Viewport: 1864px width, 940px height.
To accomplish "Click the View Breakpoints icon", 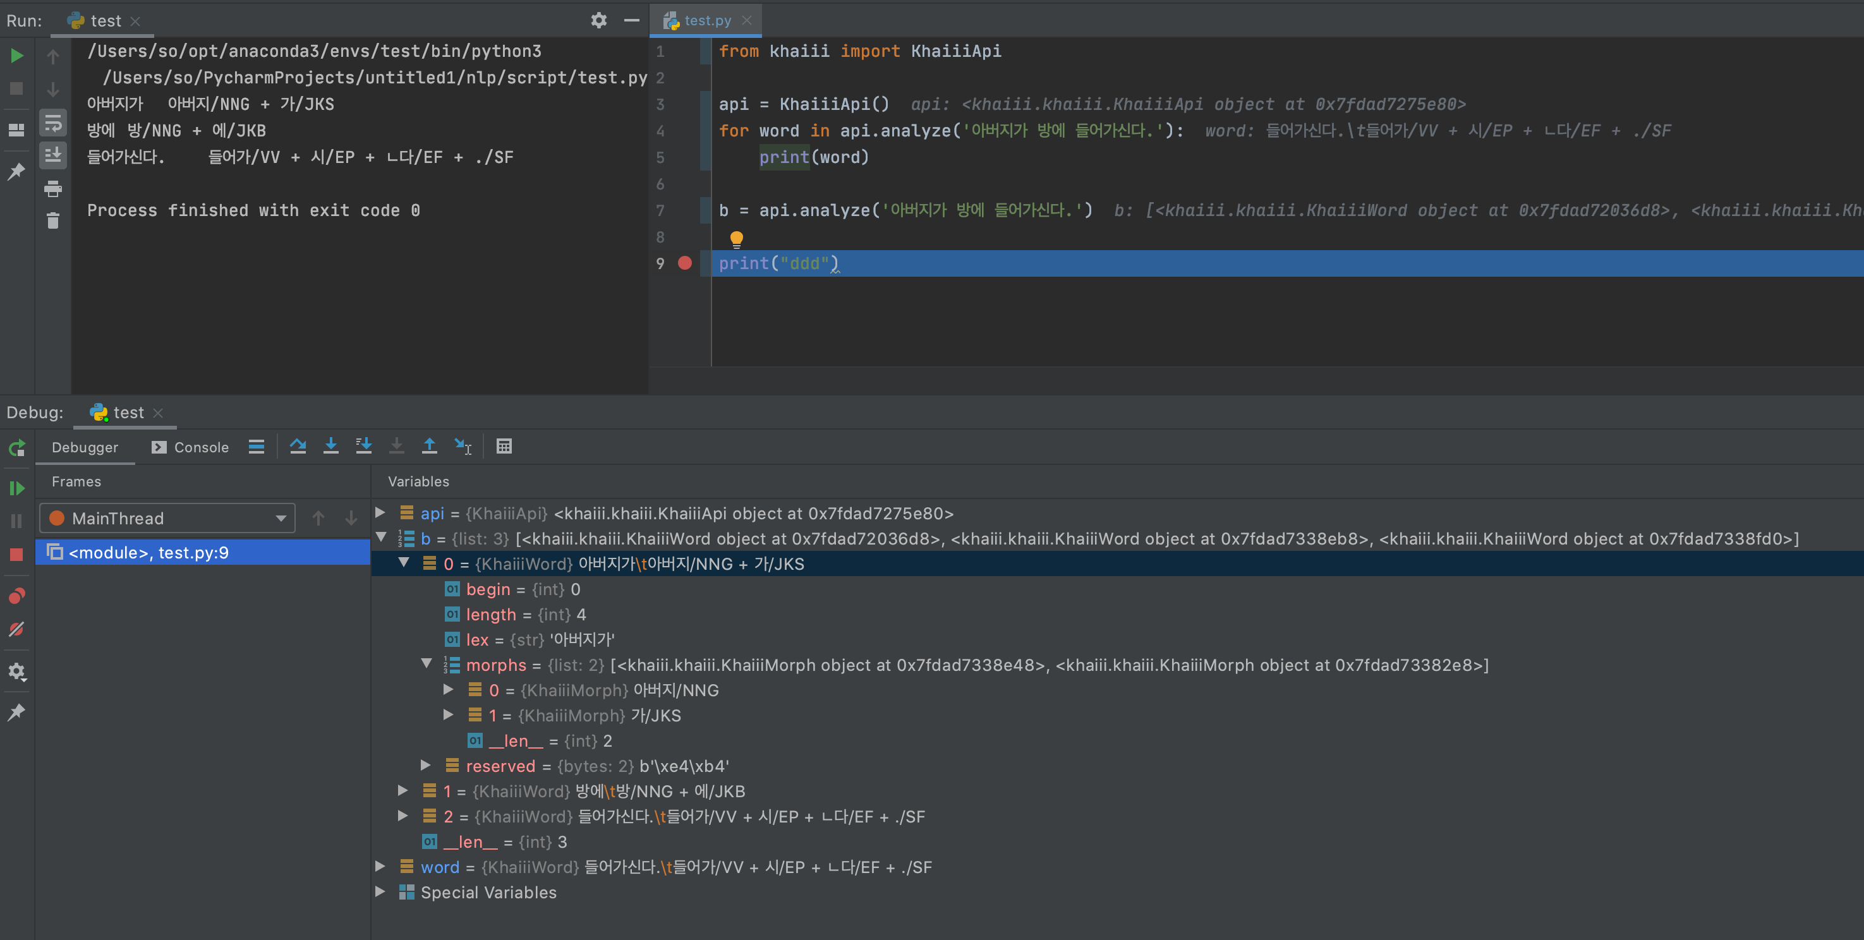I will [16, 596].
